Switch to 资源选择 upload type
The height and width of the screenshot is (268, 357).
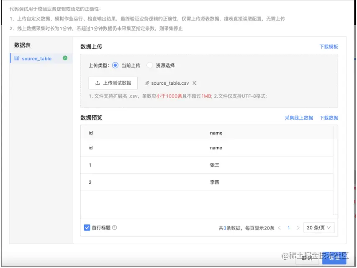pos(149,65)
